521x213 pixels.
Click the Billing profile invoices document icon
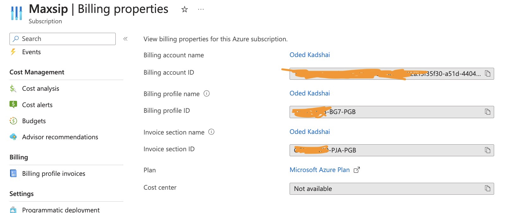[x=13, y=173]
